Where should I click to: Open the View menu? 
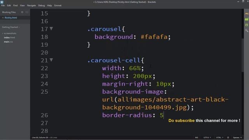tap(22, 5)
